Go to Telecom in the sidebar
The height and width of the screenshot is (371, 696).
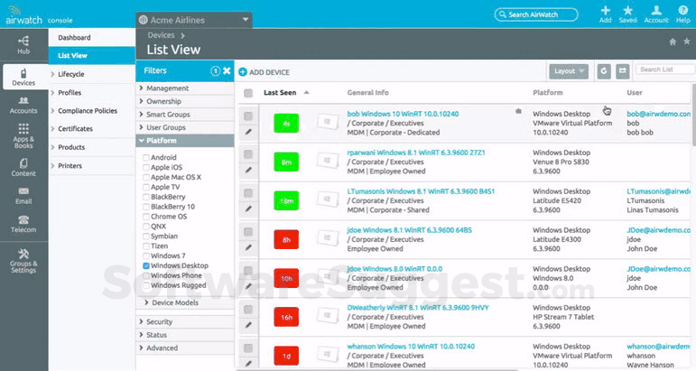pos(23,223)
